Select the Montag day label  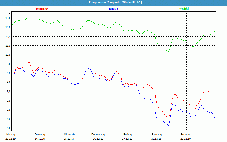coord(10,135)
